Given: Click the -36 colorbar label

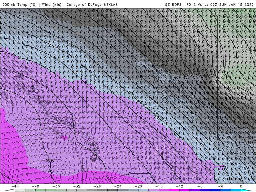Looking at the screenshot, I should [56, 186].
